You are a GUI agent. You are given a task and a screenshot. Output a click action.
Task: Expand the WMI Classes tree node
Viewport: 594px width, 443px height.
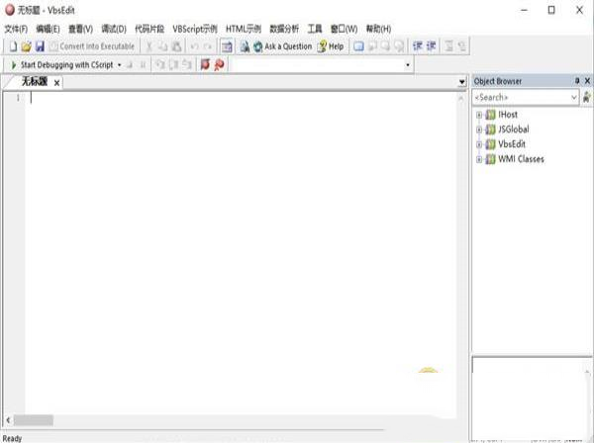tap(479, 159)
